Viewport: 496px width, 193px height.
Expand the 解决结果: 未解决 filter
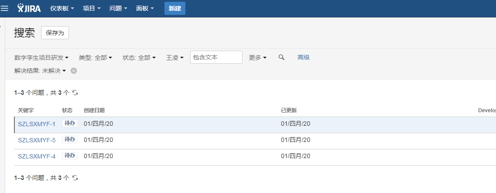[40, 71]
